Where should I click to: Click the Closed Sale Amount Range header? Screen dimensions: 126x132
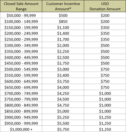21,6
